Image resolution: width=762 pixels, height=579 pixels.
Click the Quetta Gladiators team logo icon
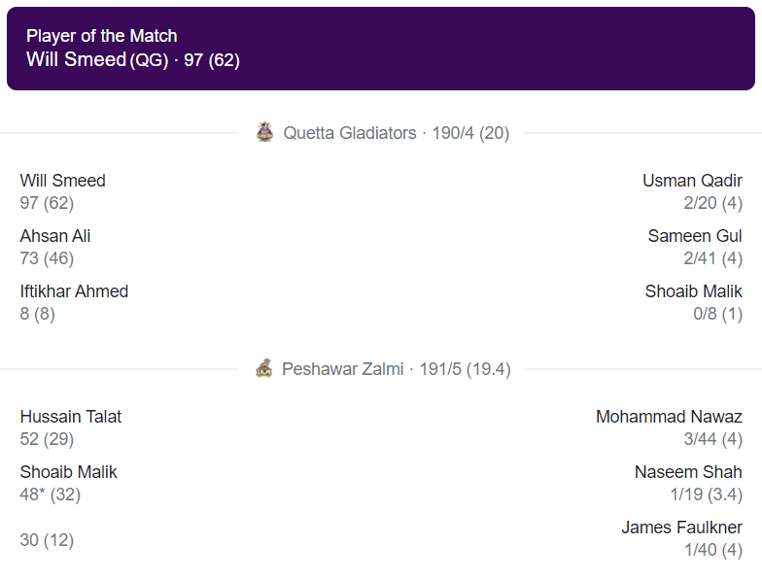pos(264,132)
